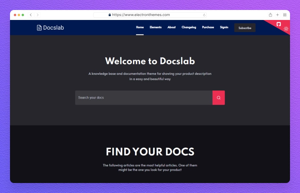Minimize window with yellow traffic light
Screen dimensions: 300x193
(x=19, y=15)
